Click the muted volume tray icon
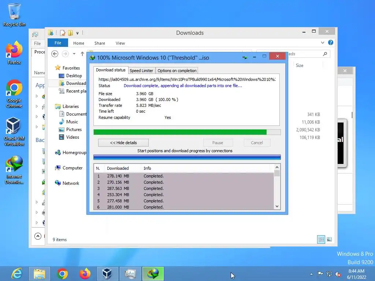375x281 pixels. (338, 274)
